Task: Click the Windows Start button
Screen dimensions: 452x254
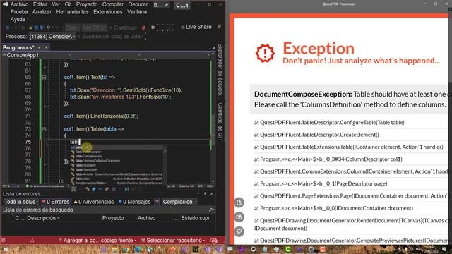Action: (x=5, y=249)
